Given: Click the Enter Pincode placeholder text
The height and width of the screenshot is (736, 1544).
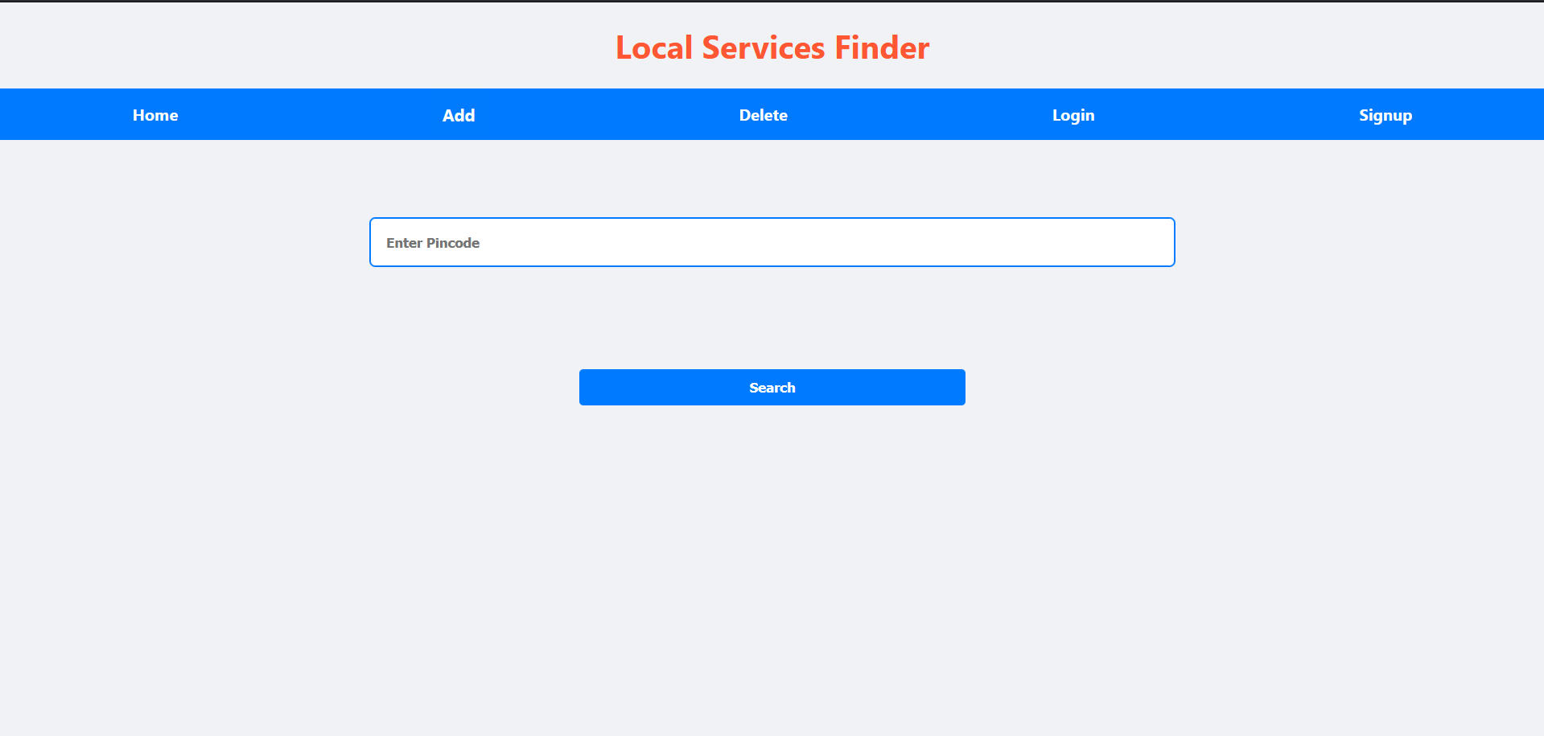Looking at the screenshot, I should click(433, 243).
